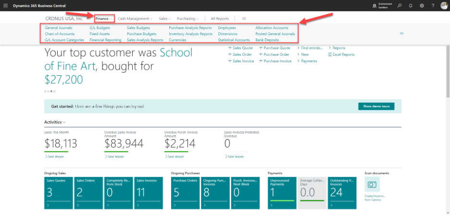Open the All Reports menu item
This screenshot has width=450, height=215.
tap(220, 19)
